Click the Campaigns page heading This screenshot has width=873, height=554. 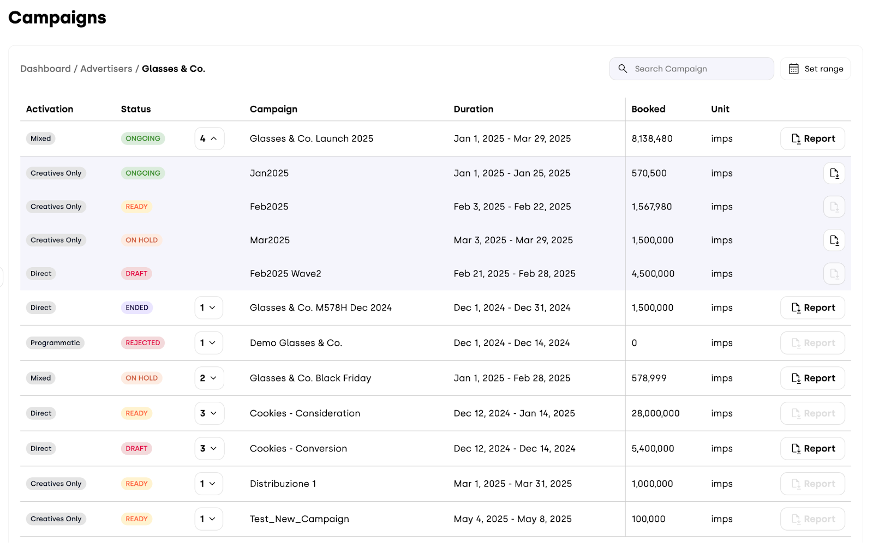(x=57, y=18)
